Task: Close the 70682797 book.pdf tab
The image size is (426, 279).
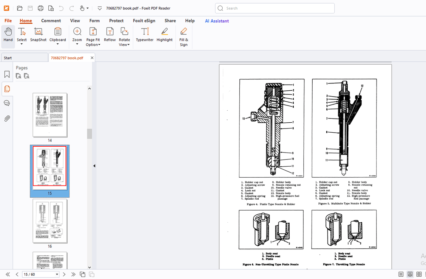Action: [92, 58]
